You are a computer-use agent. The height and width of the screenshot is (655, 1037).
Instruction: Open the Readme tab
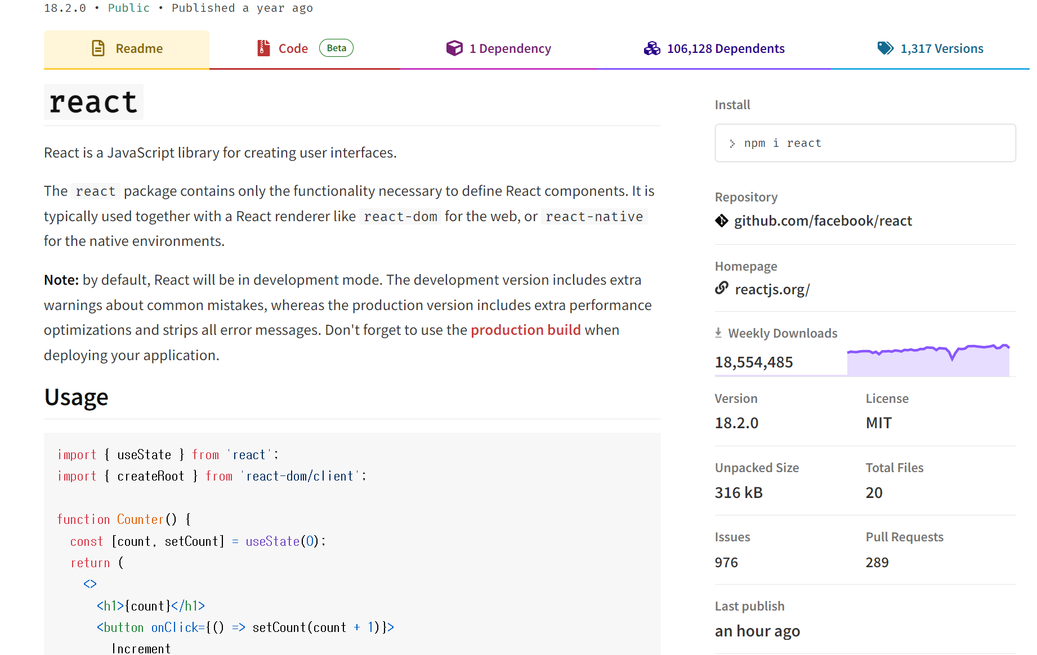[127, 49]
